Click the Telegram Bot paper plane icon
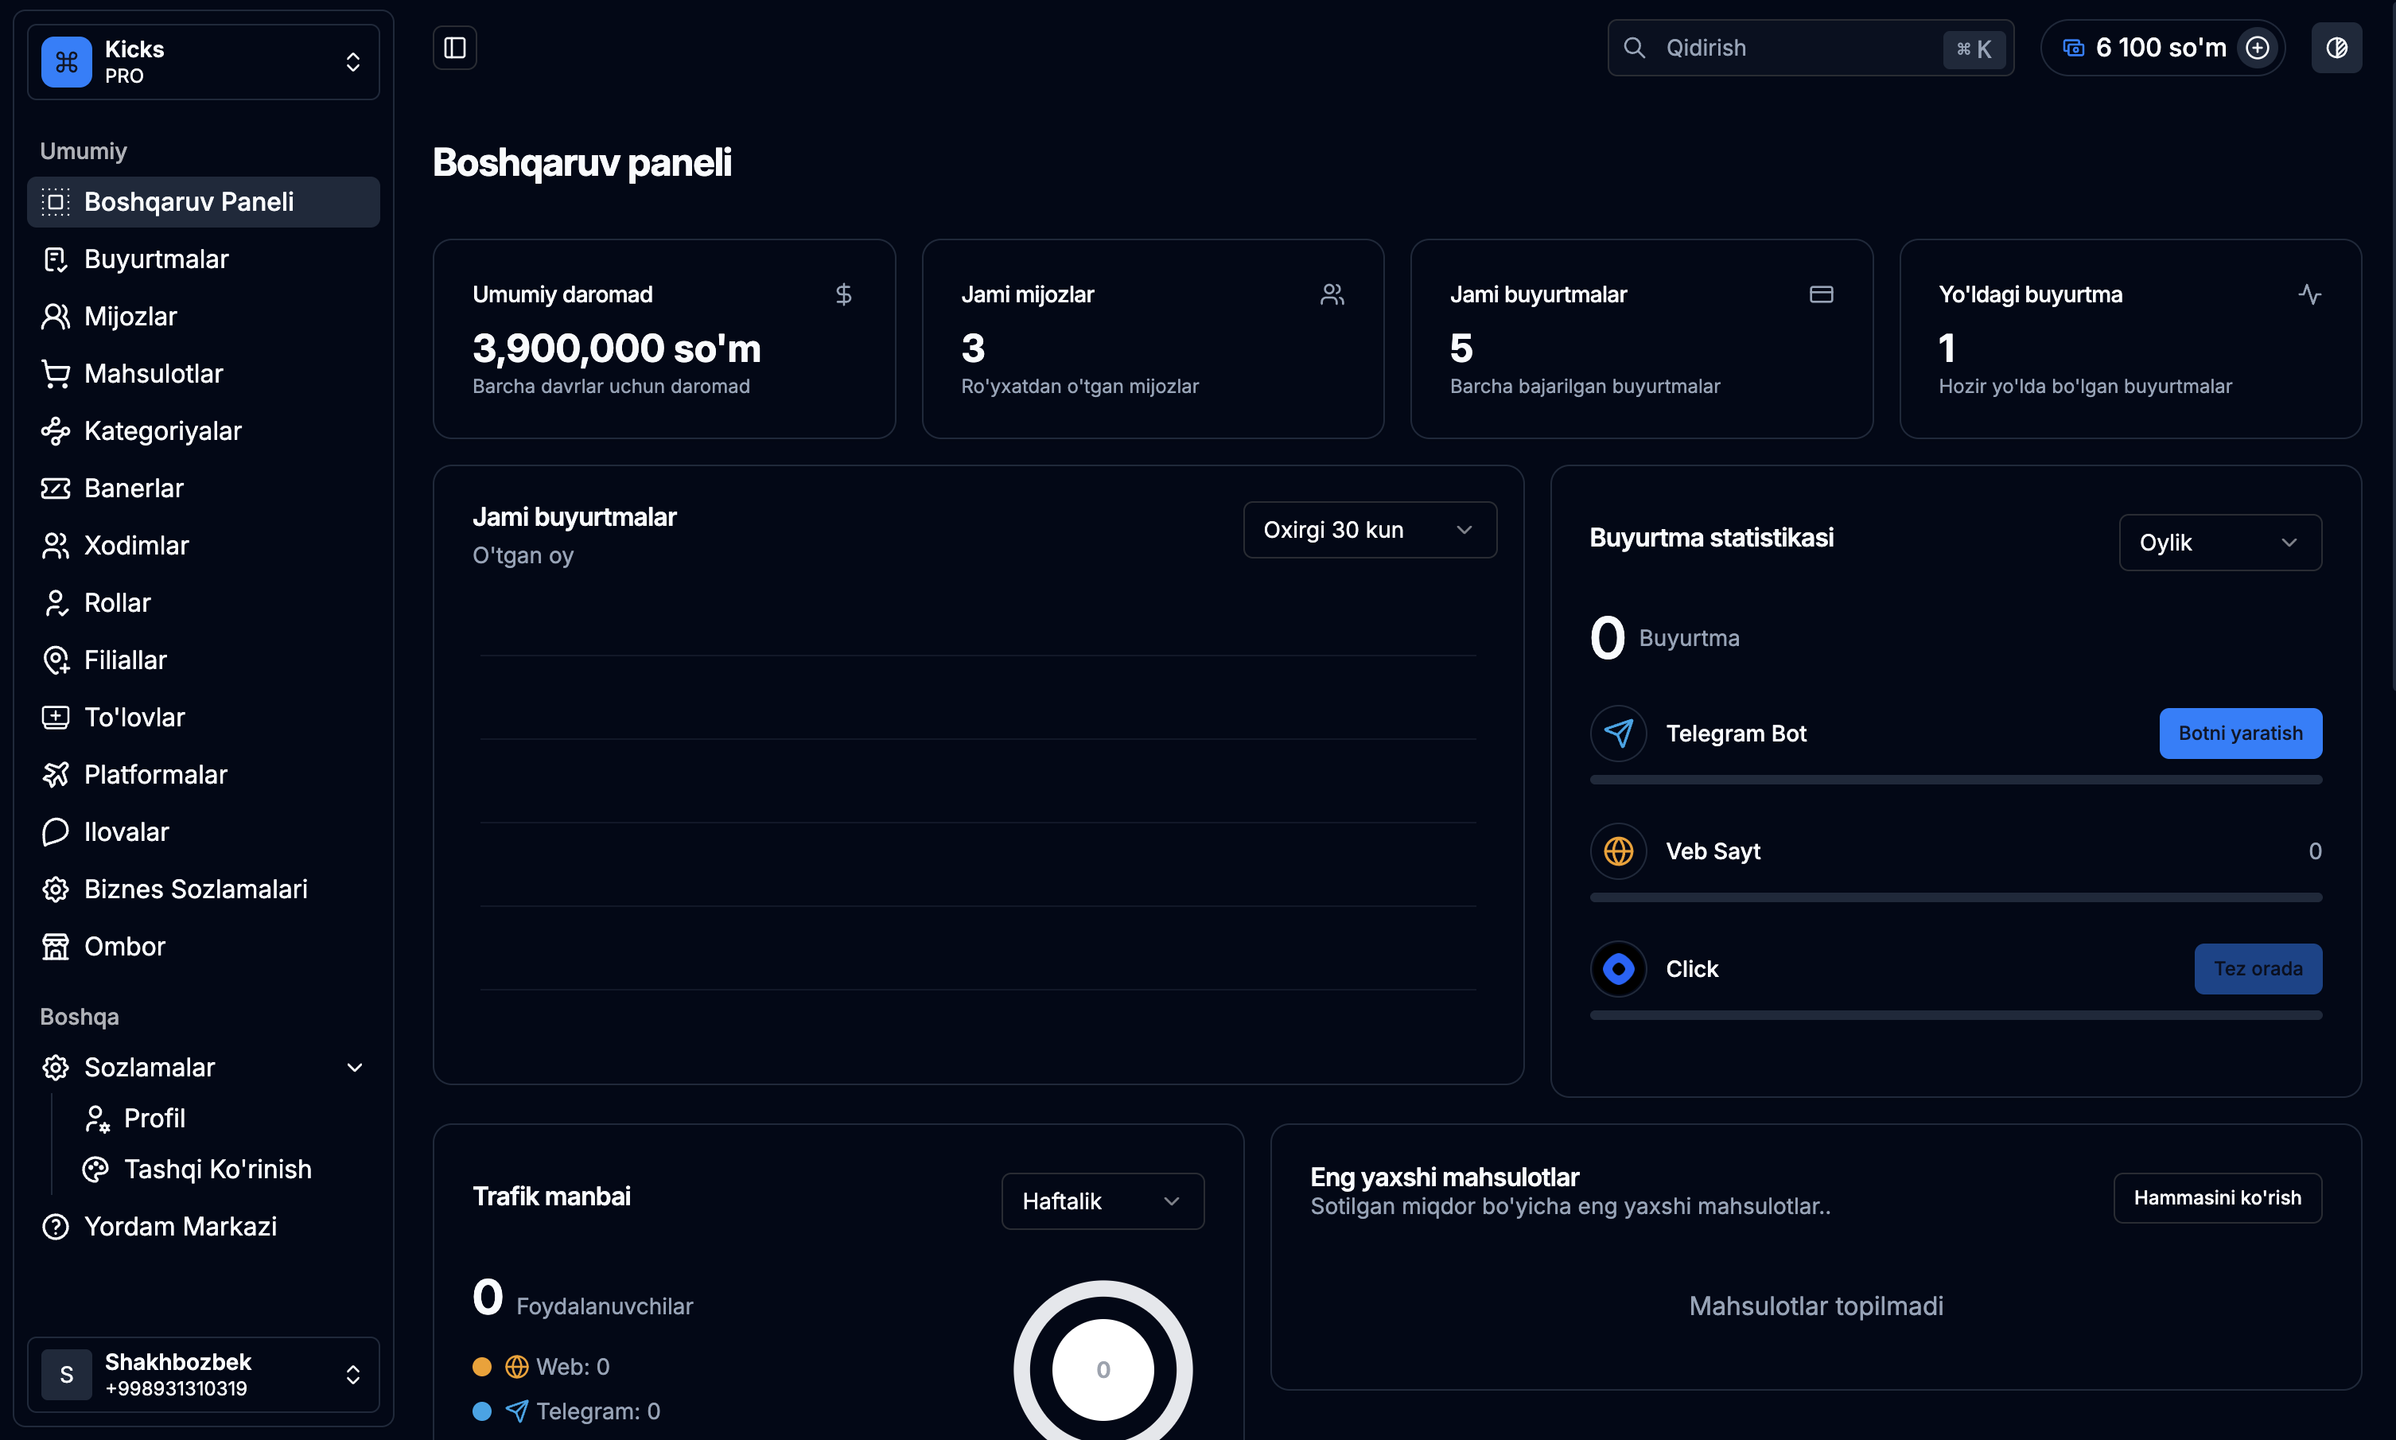Viewport: 2396px width, 1440px height. click(1618, 734)
